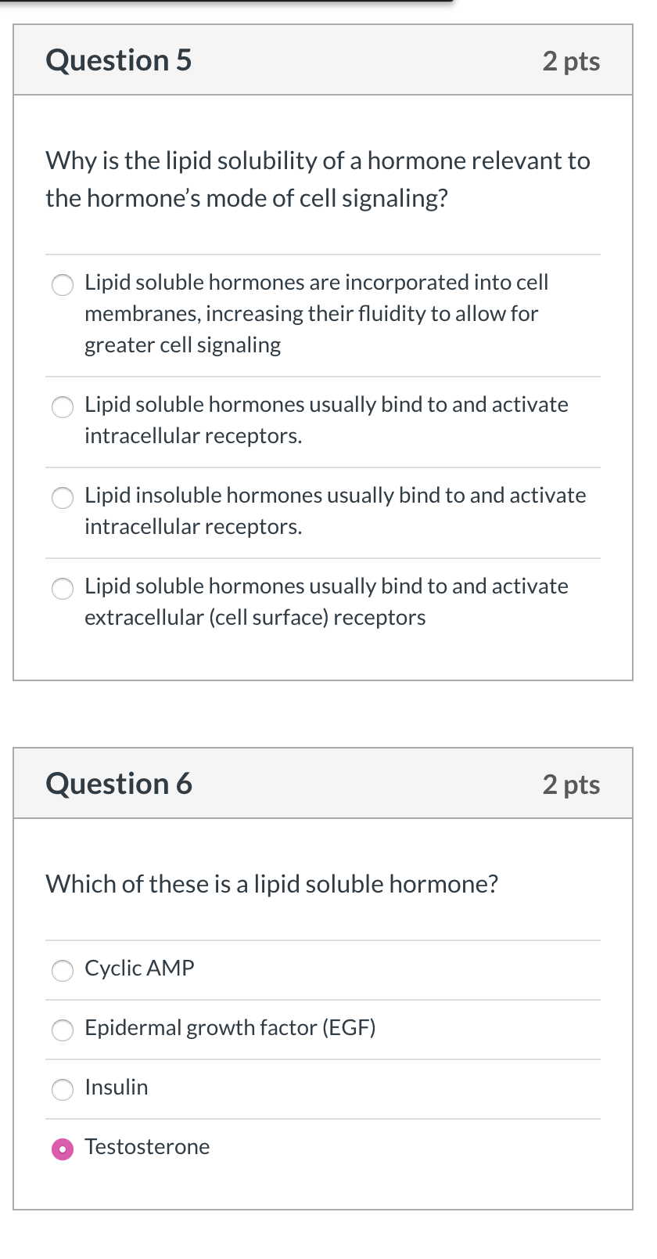657x1259 pixels.
Task: Click the Question 6 header
Action: (119, 784)
